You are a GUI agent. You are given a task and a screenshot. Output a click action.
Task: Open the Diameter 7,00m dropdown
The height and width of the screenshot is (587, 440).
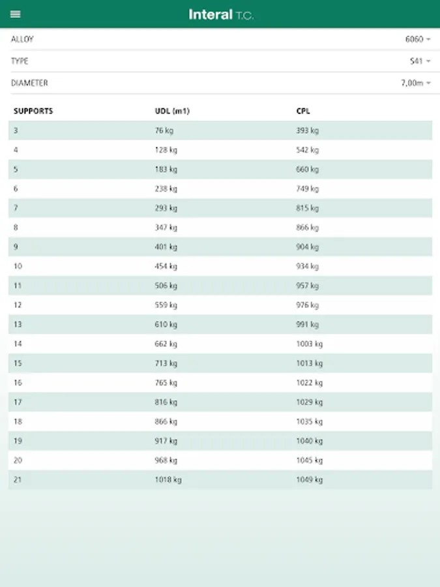click(x=416, y=83)
